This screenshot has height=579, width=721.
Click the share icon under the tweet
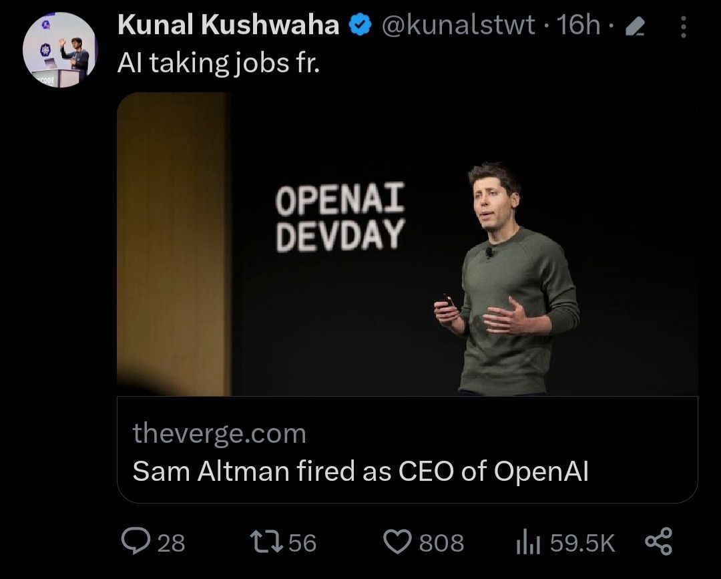658,541
